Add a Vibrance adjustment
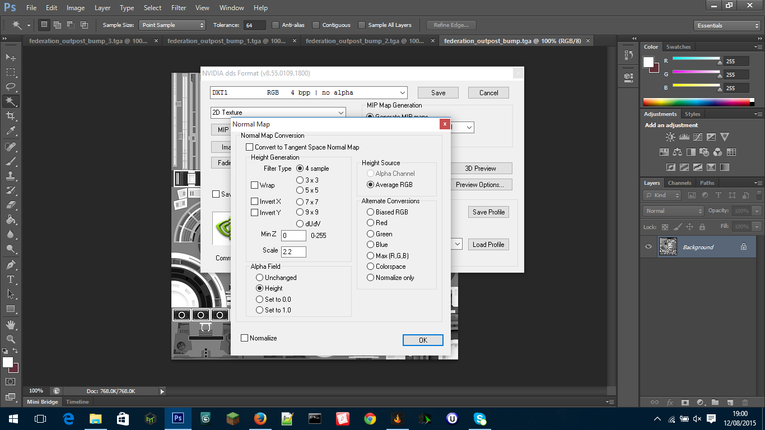 (x=725, y=137)
